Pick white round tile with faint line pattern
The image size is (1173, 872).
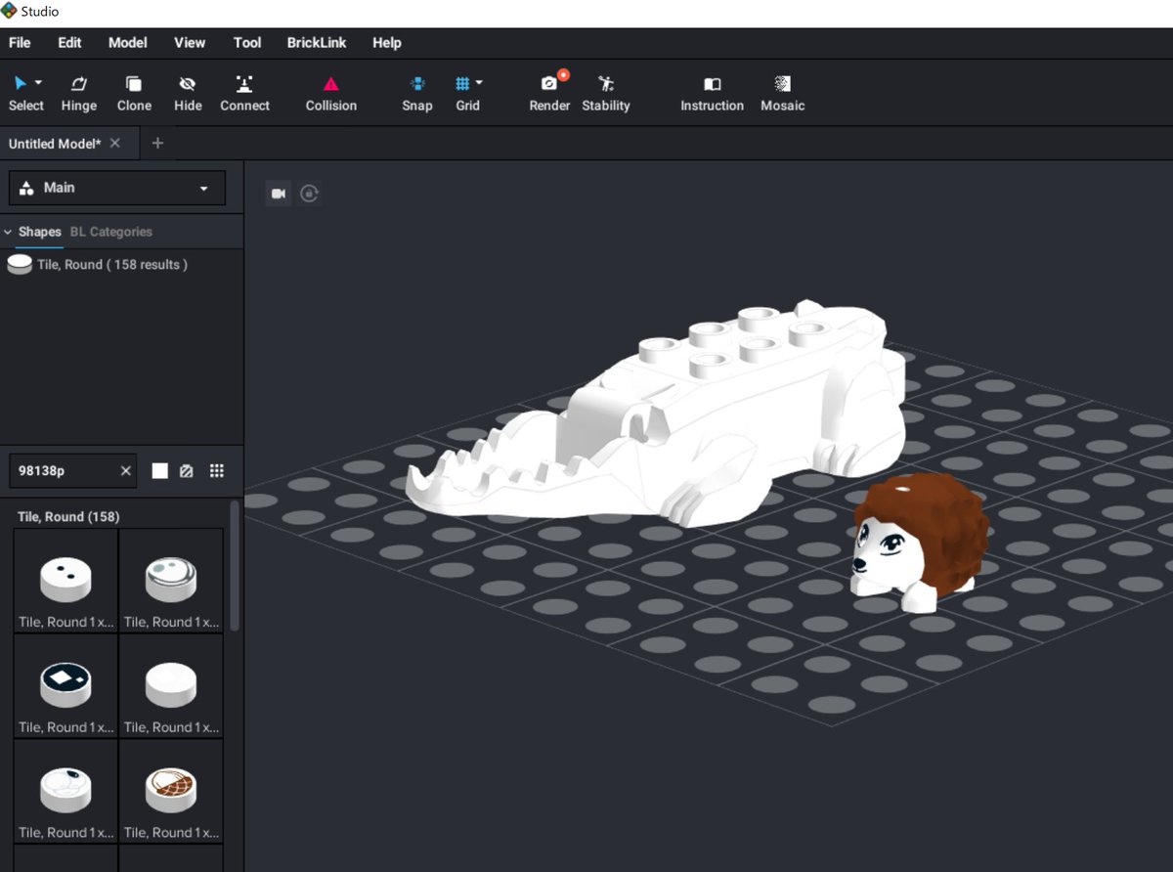point(66,792)
